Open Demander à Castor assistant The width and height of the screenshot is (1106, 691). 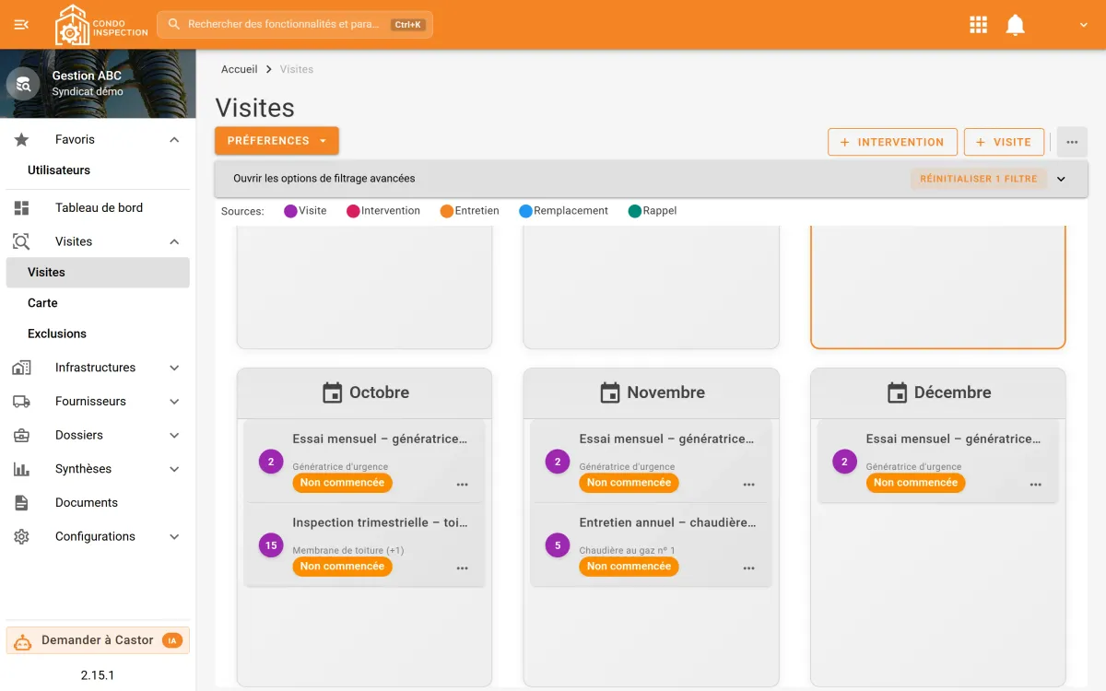click(98, 640)
